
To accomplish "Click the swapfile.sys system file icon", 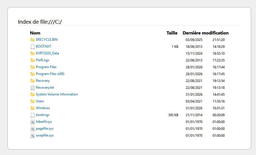I will tap(32, 135).
